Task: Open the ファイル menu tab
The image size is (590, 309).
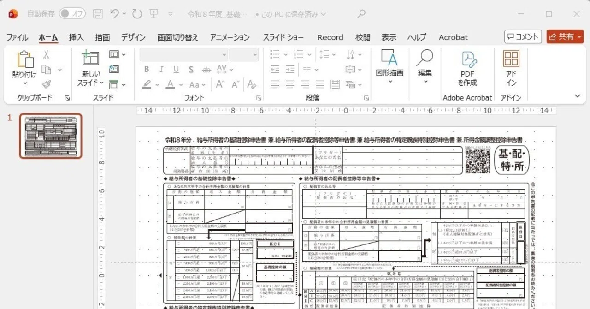Action: (x=17, y=37)
